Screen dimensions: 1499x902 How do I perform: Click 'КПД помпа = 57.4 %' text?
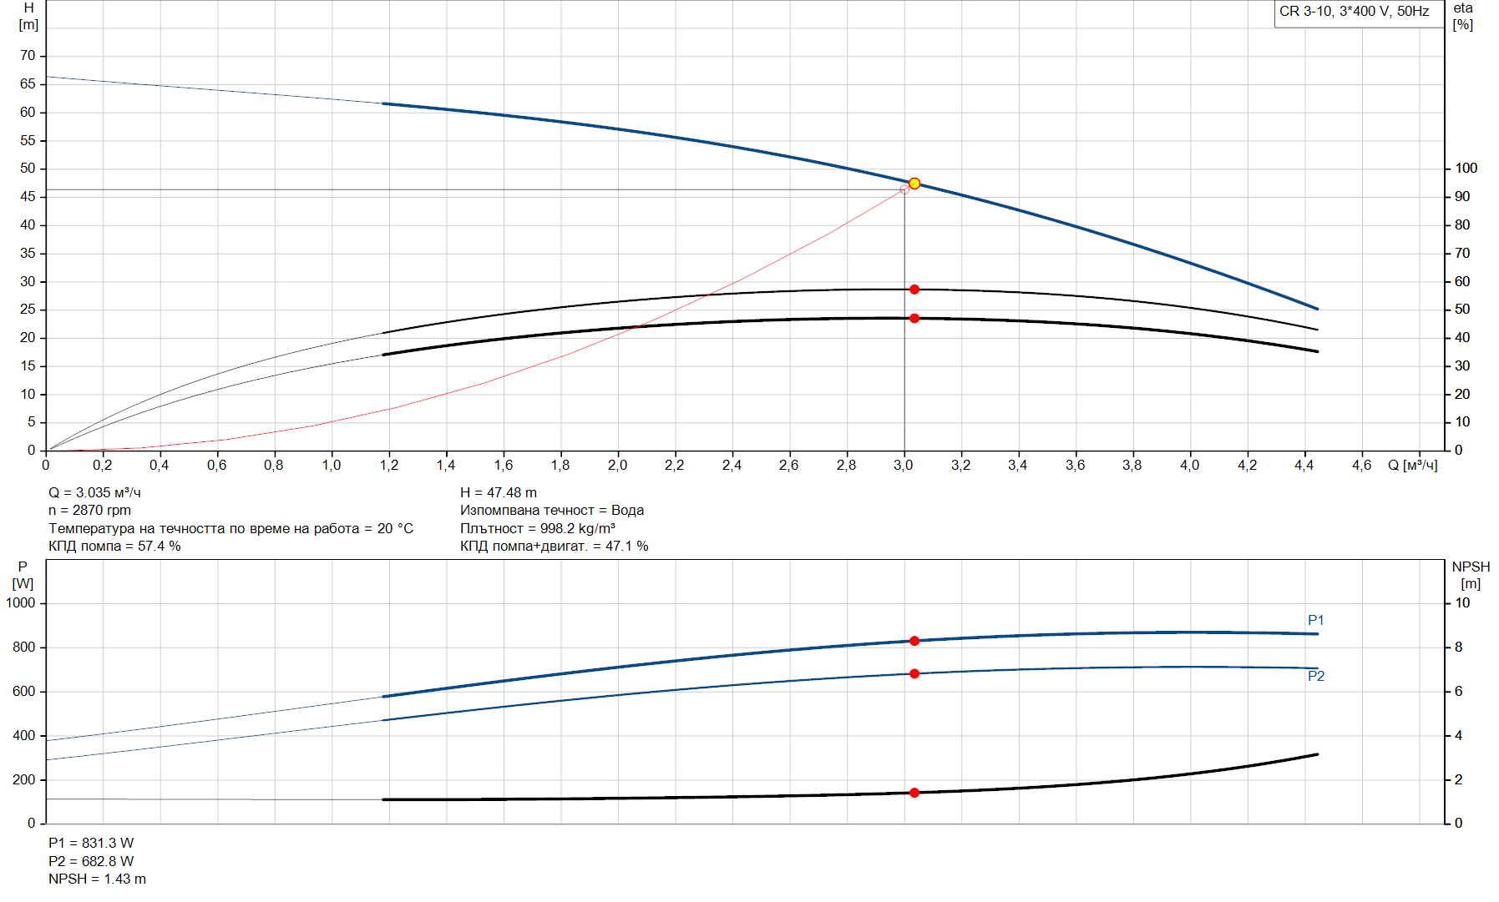[x=114, y=546]
